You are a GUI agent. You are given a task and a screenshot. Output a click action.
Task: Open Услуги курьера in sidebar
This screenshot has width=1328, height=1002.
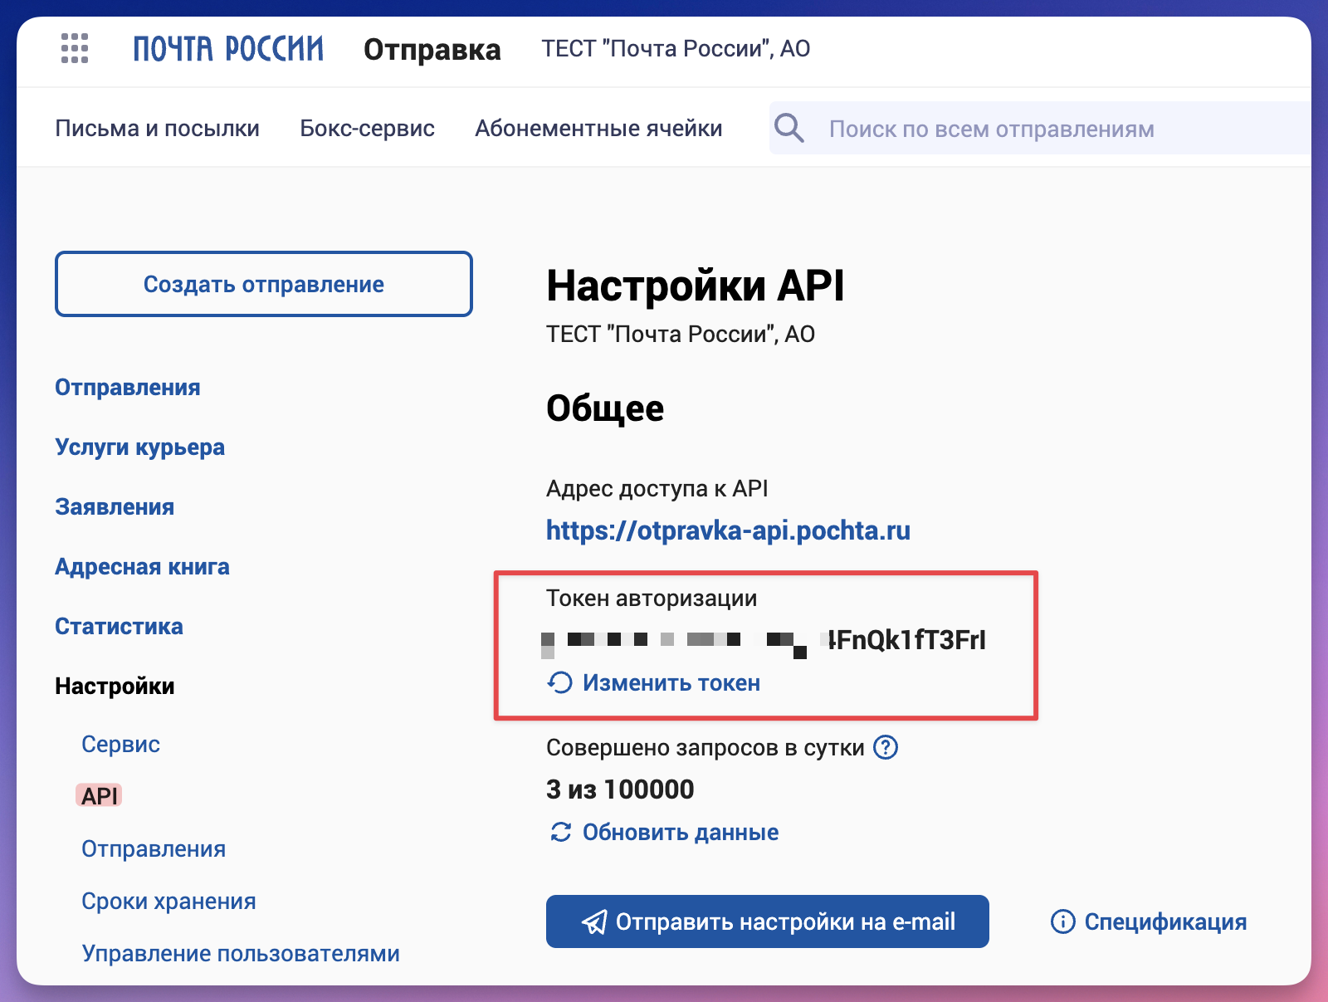point(140,447)
